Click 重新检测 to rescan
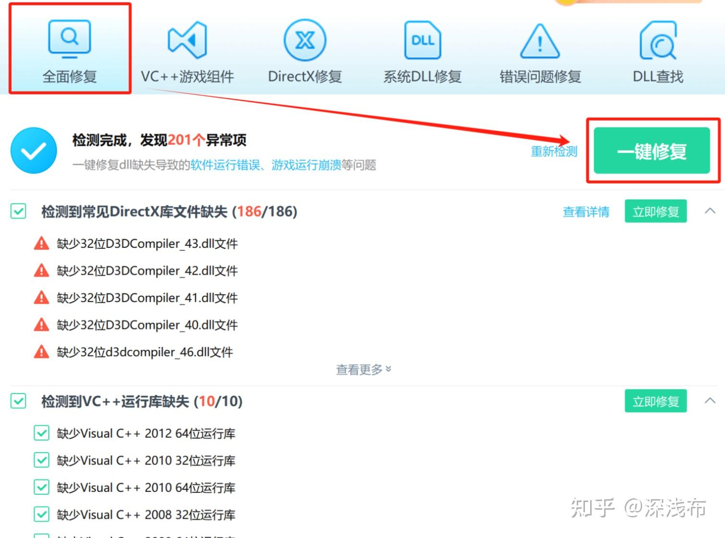This screenshot has width=725, height=538. (554, 151)
